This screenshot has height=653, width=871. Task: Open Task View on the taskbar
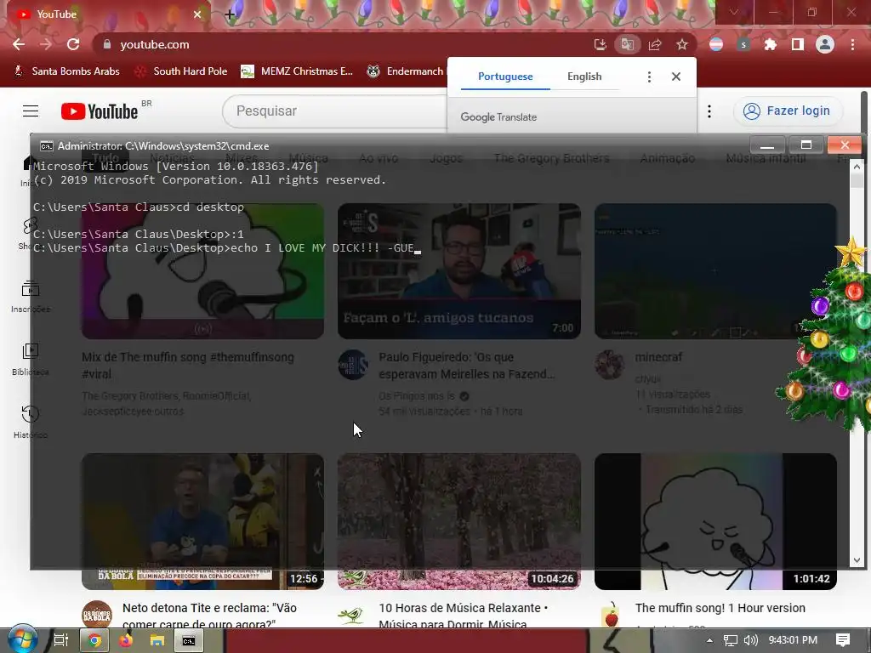[60, 640]
